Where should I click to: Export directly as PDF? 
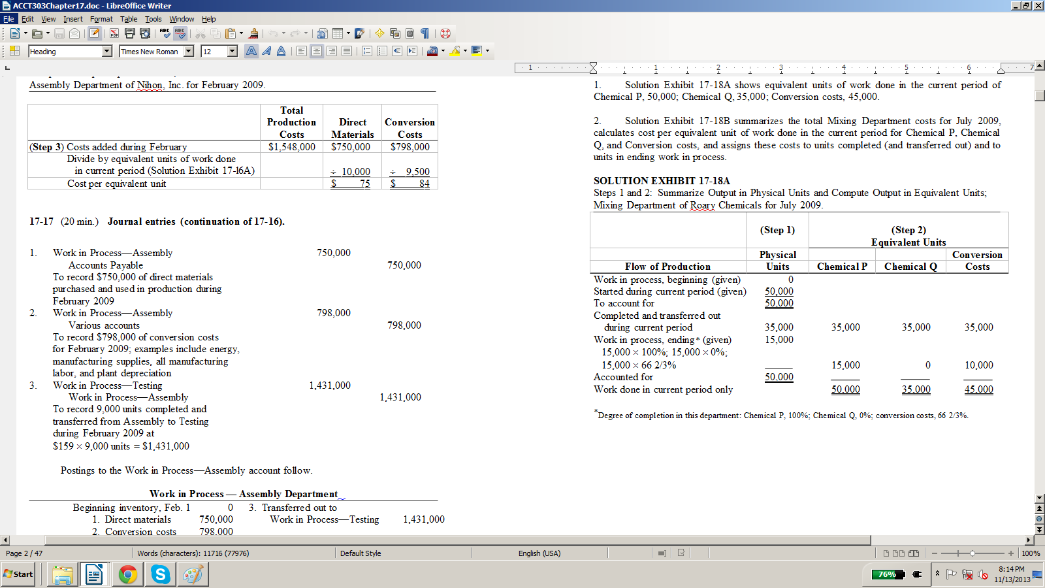tap(114, 33)
